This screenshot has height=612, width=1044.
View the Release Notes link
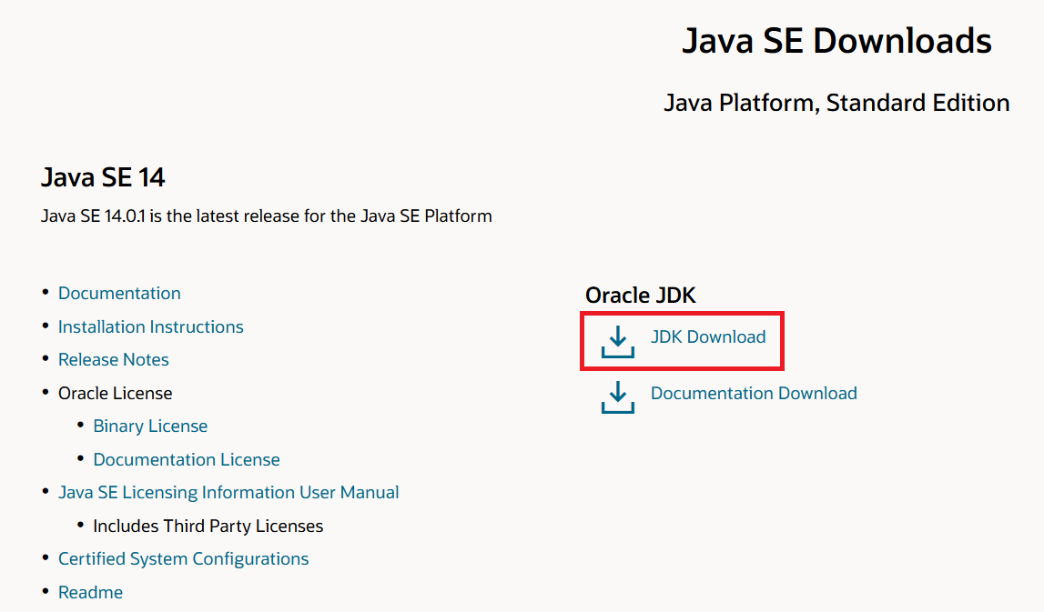(114, 359)
